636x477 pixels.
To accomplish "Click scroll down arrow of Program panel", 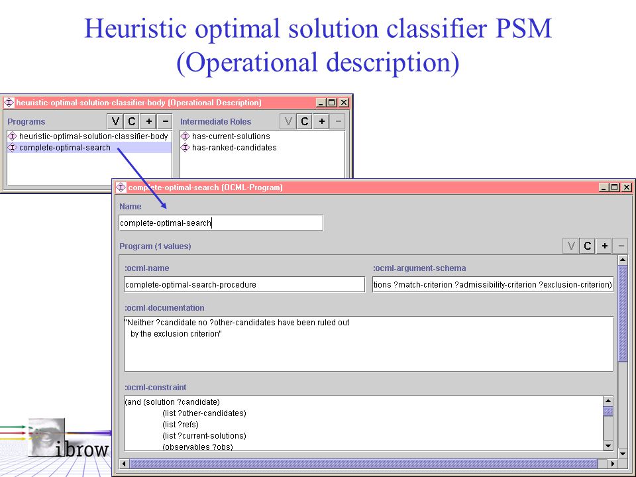I will click(623, 453).
